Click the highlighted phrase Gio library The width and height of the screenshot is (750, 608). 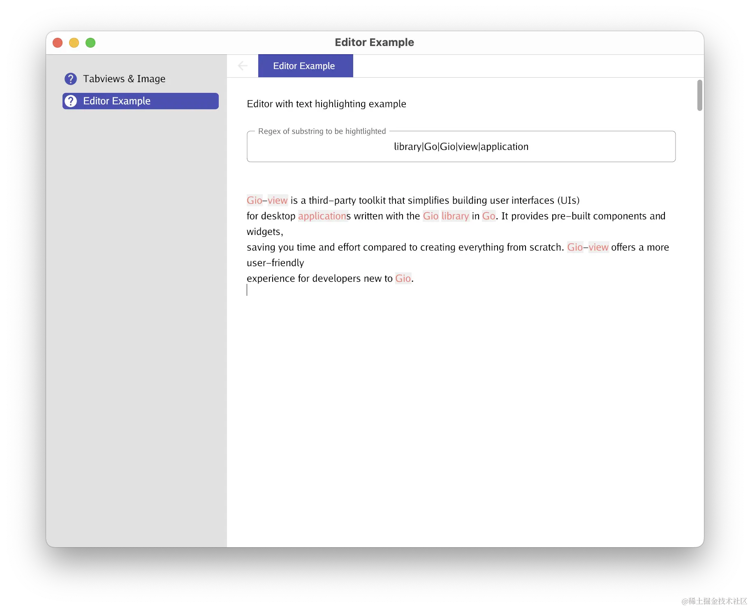(446, 216)
